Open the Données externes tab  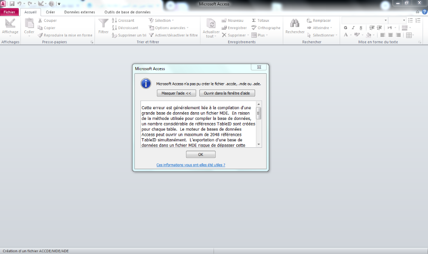pyautogui.click(x=80, y=12)
